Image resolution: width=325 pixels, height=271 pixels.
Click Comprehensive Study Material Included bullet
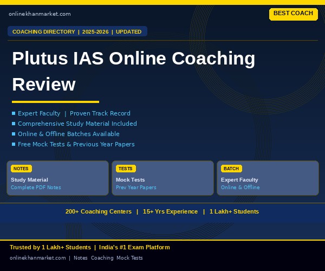click(x=77, y=124)
